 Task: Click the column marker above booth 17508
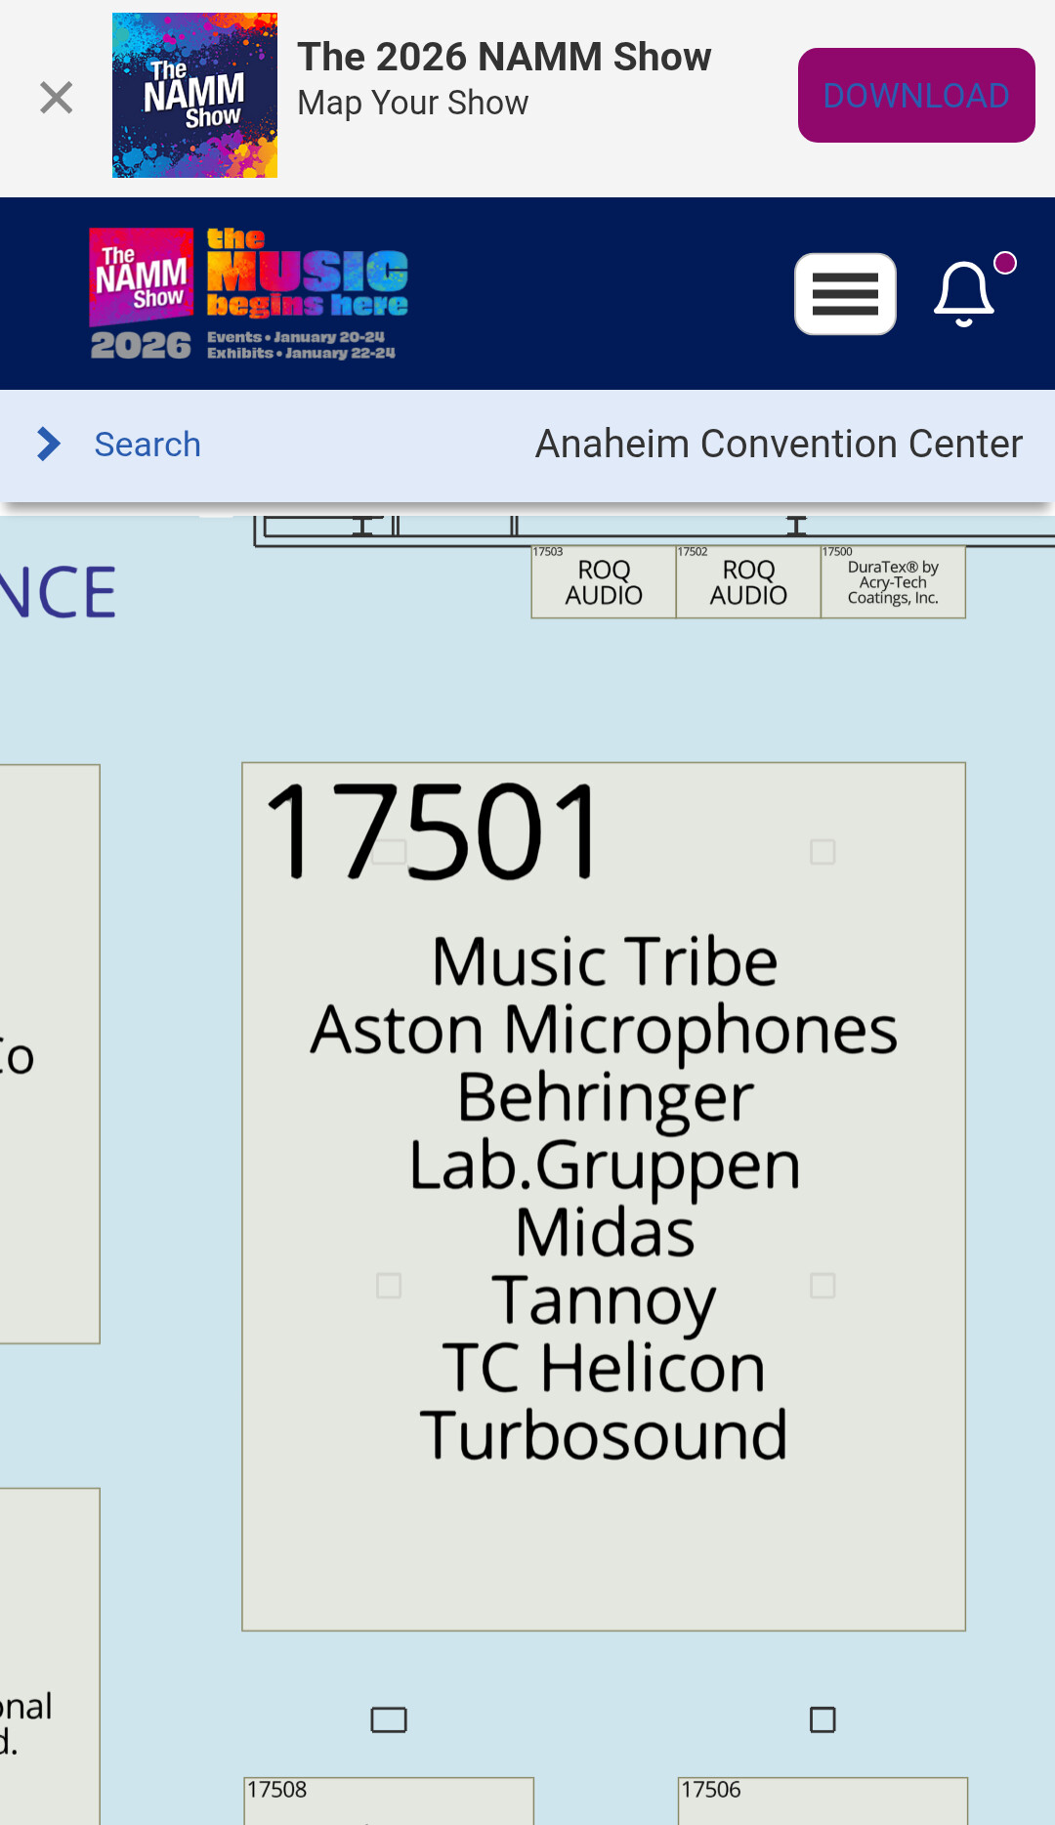[389, 1719]
